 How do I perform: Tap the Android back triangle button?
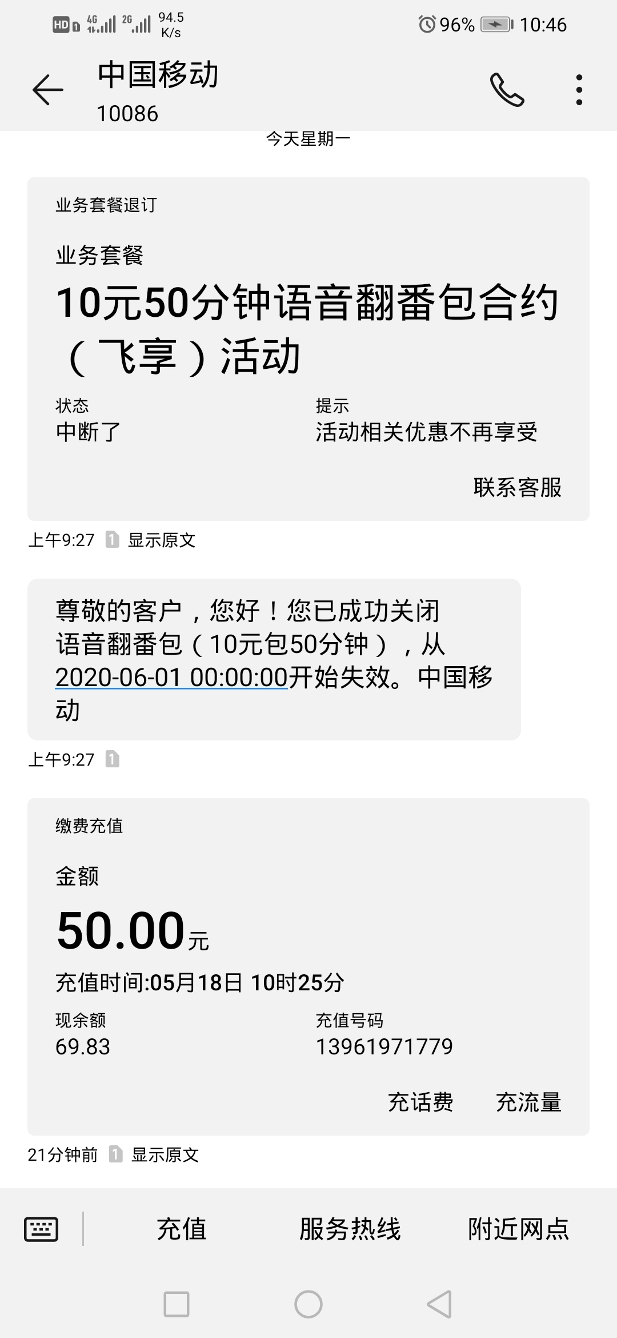(440, 1304)
